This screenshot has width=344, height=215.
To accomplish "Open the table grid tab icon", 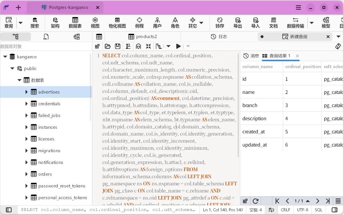I will point(99,37).
